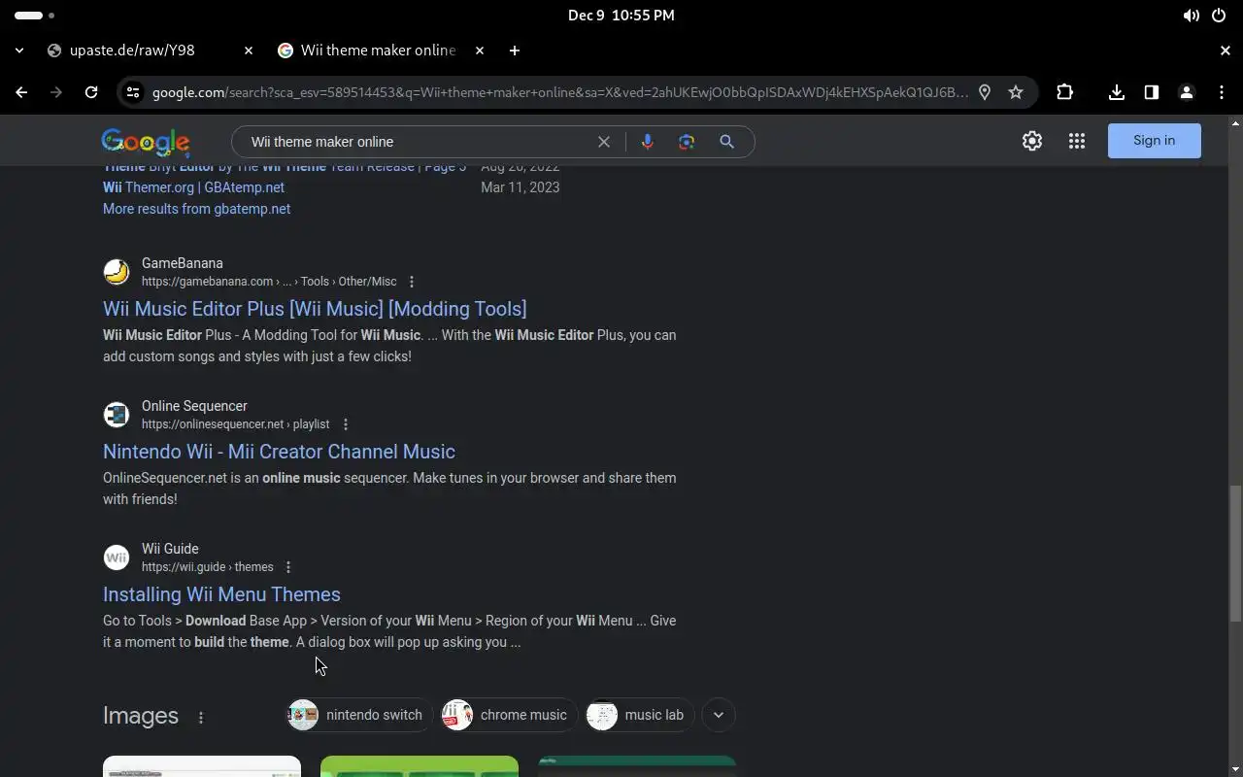Click the Wii Guide site favicon
The width and height of the screenshot is (1243, 777).
pyautogui.click(x=117, y=557)
